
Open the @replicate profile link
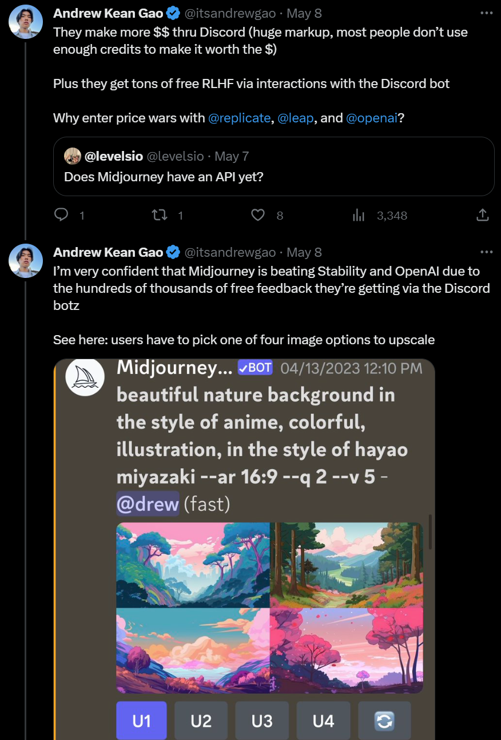[240, 118]
